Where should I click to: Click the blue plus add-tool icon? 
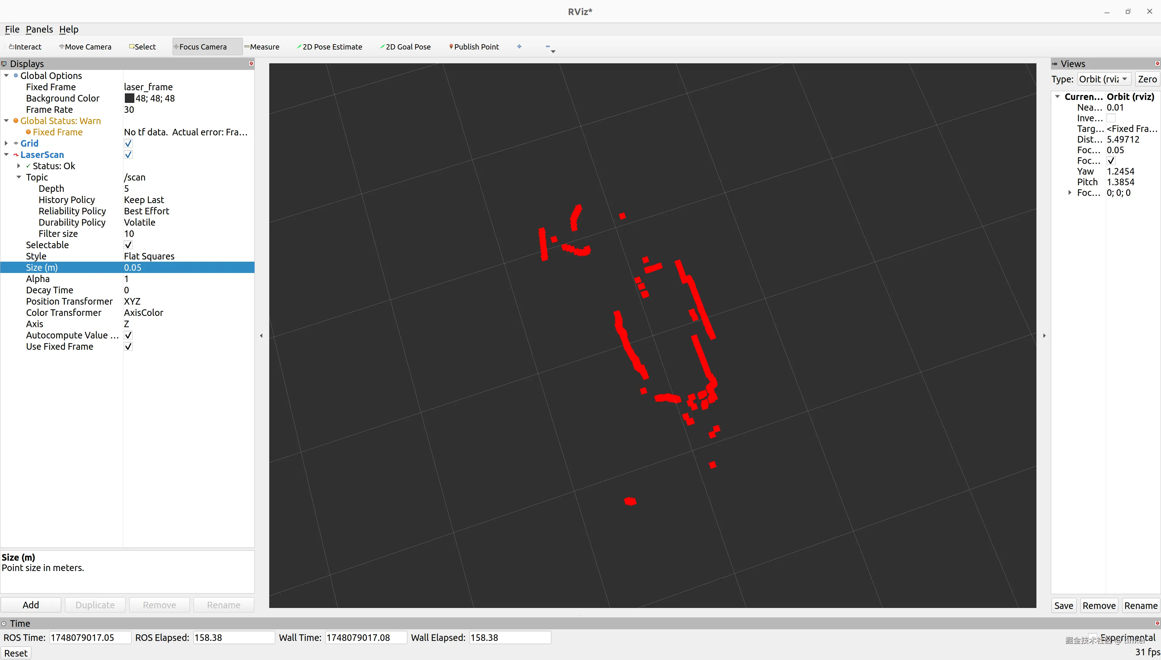519,46
